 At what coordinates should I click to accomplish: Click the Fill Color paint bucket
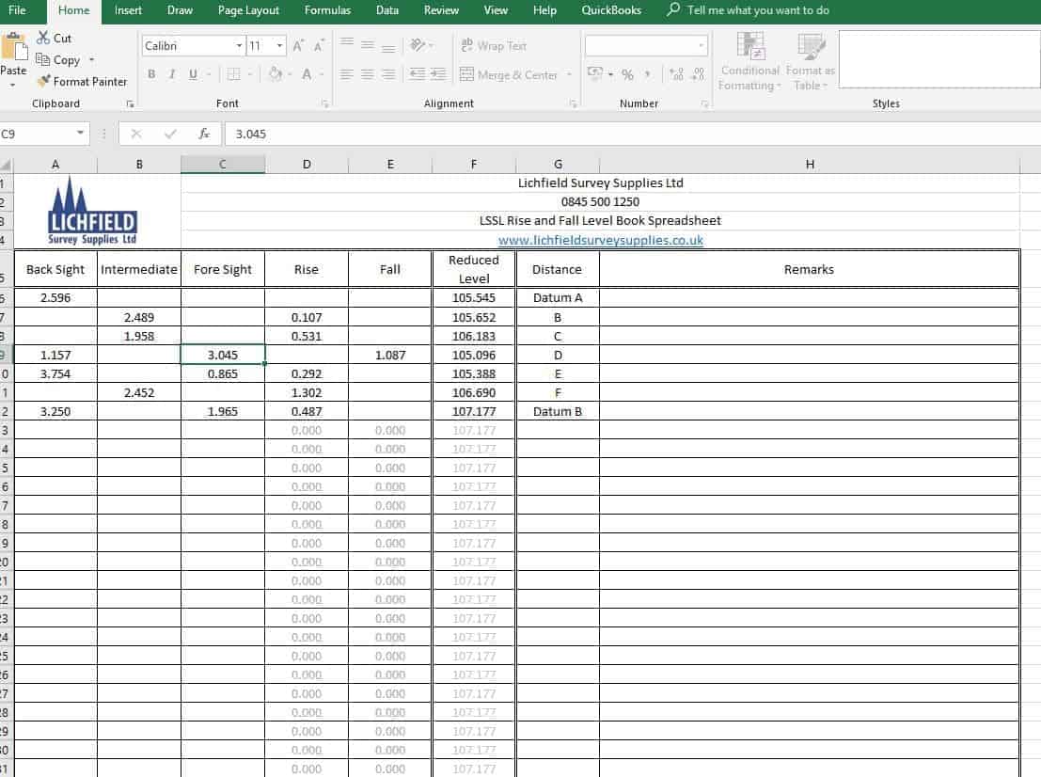(x=276, y=73)
